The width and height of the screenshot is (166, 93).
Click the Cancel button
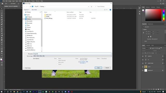(x=107, y=68)
